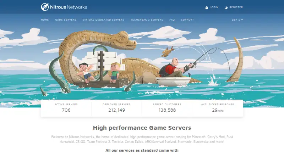The height and width of the screenshot is (156, 284).
Task: Click the Nitrous Networks rocket logo icon
Action: click(45, 7)
